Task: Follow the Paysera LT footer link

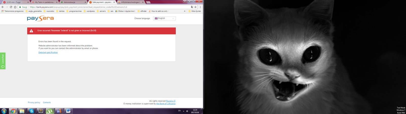Action: click(171, 101)
